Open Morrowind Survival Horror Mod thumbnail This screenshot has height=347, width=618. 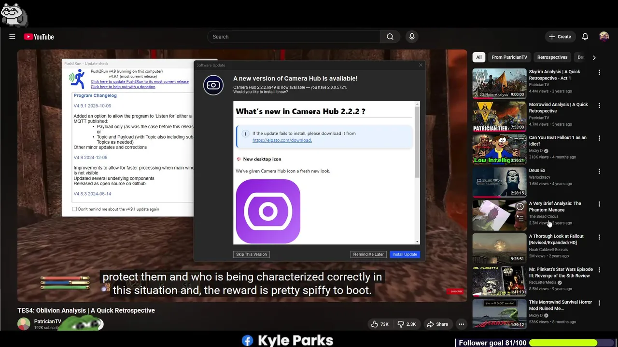pos(499,314)
